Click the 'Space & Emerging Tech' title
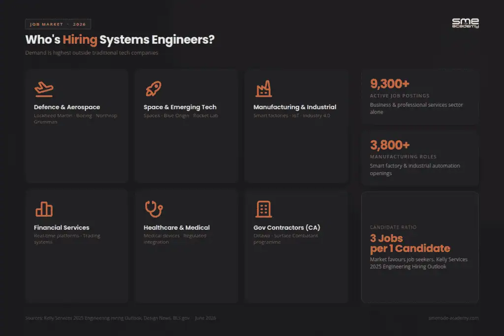This screenshot has height=336, width=504. (x=180, y=107)
